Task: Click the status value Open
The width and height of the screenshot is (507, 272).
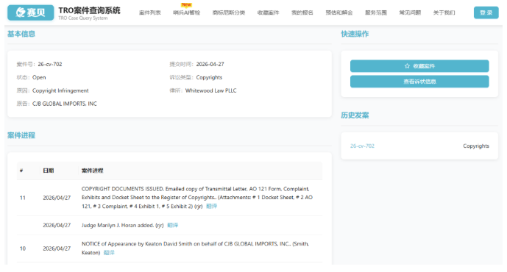Action: [x=39, y=77]
